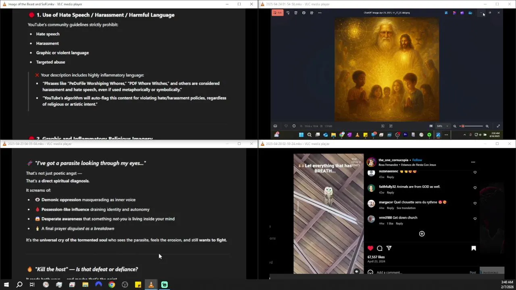Open the_one_cornucopia profile avatar
Viewport: 516px width, 290px height.
371,162
